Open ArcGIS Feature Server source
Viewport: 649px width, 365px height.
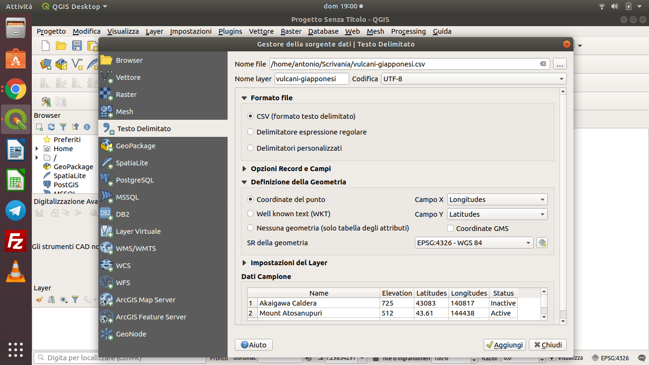point(163,317)
